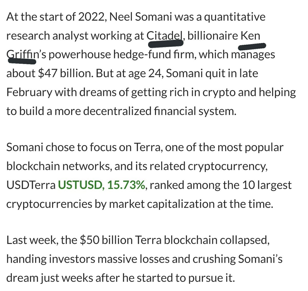The height and width of the screenshot is (291, 308).
Task: Click the $47 billion figure
Action: click(x=60, y=73)
